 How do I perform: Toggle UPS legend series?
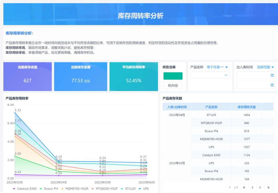(144, 189)
